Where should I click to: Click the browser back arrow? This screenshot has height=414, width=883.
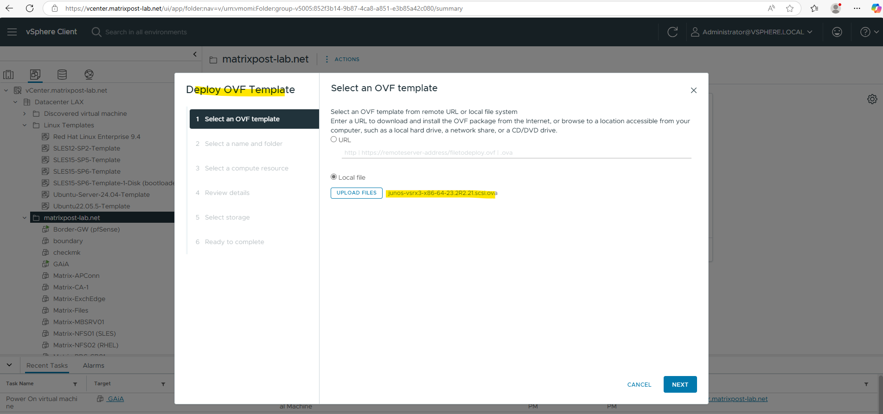click(x=9, y=8)
